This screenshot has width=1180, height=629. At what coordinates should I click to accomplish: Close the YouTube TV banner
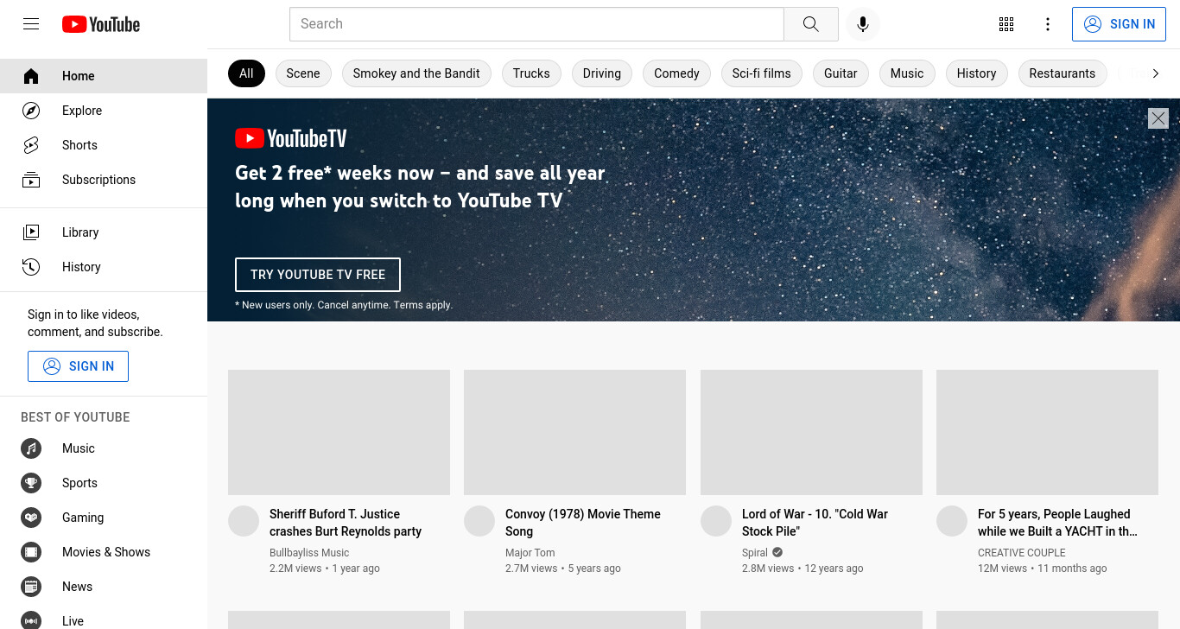[1158, 118]
